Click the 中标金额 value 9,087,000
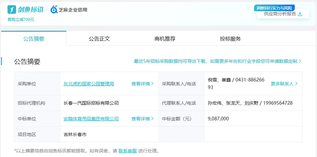Screen dimensions: 317x157 (218, 119)
